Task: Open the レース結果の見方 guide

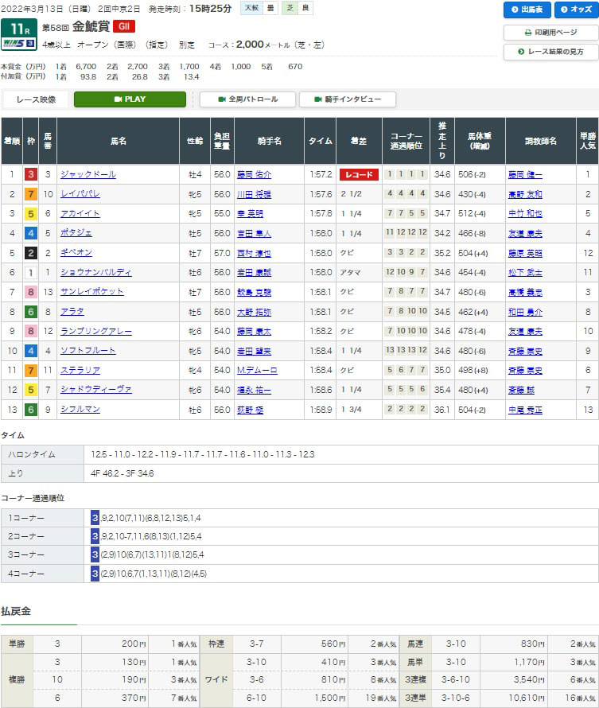Action: click(x=550, y=52)
